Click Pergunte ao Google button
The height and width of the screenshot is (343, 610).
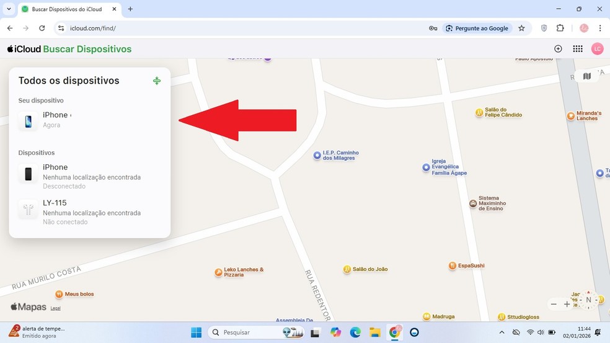coord(477,28)
